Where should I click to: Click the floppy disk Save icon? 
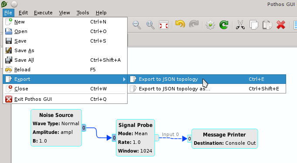pyautogui.click(x=9, y=41)
